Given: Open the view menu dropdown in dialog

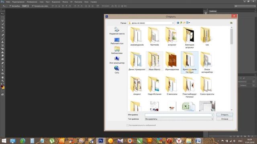Looking at the screenshot, I should click(188, 23).
